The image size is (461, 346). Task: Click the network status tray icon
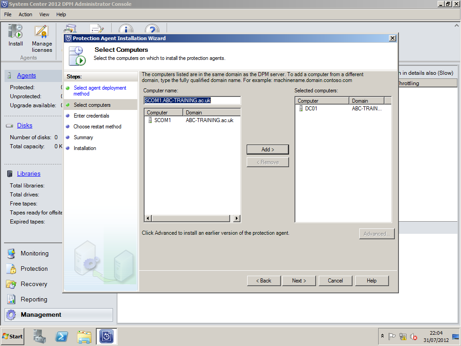(x=403, y=336)
